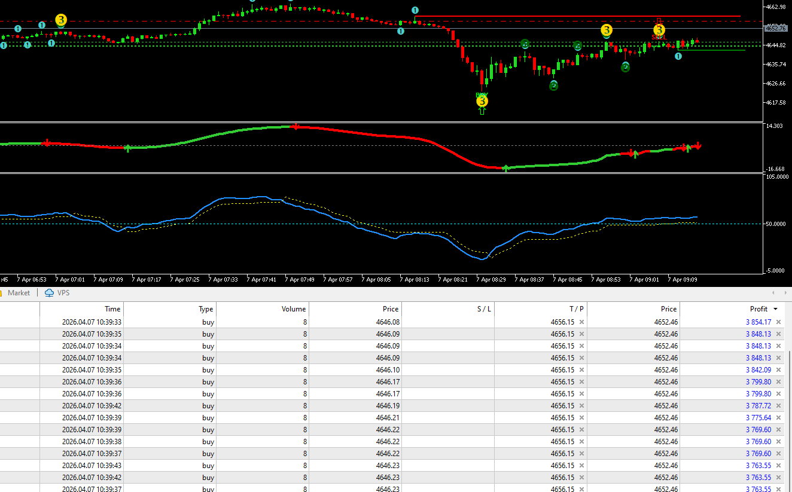Switch to the VPS tab
The image size is (792, 492).
click(63, 293)
